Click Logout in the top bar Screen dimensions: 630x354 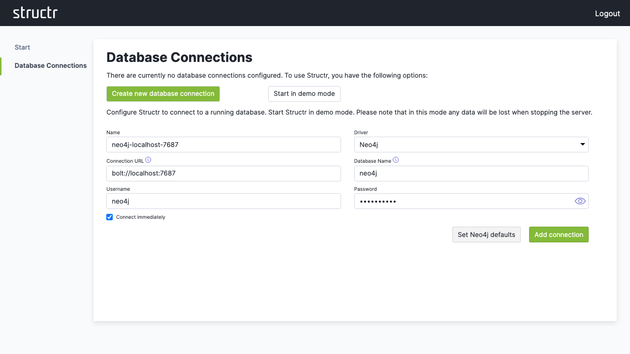(x=607, y=13)
